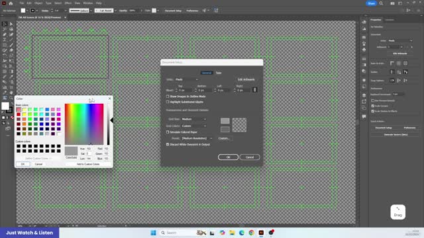Screen dimensions: 424x238
Task: Switch to the Type tab in Document Setup
Action: [219, 73]
